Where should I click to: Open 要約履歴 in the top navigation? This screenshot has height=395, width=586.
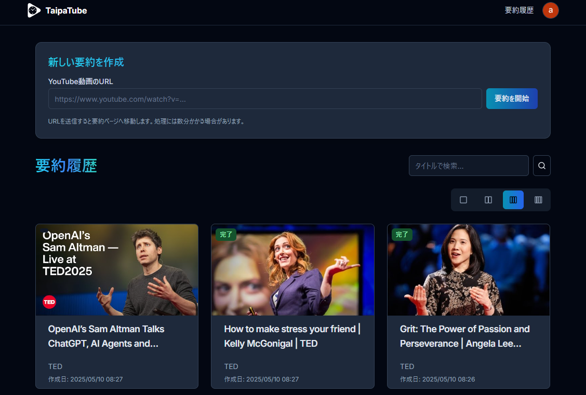click(x=519, y=10)
